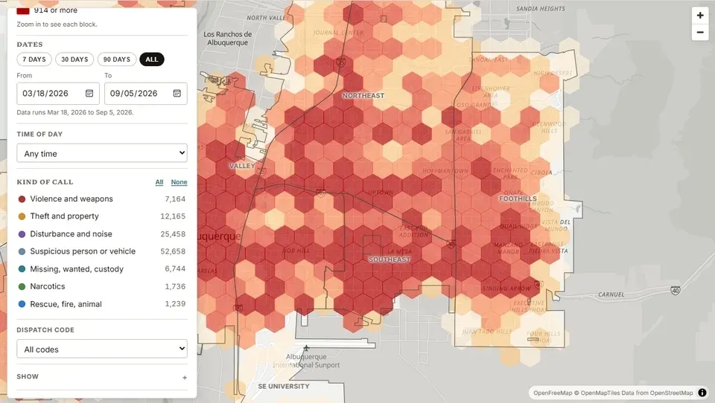Select the 90 DAYS date range

[x=117, y=59]
